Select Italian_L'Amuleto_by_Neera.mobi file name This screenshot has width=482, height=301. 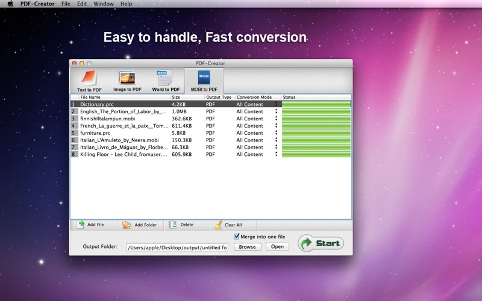point(119,140)
